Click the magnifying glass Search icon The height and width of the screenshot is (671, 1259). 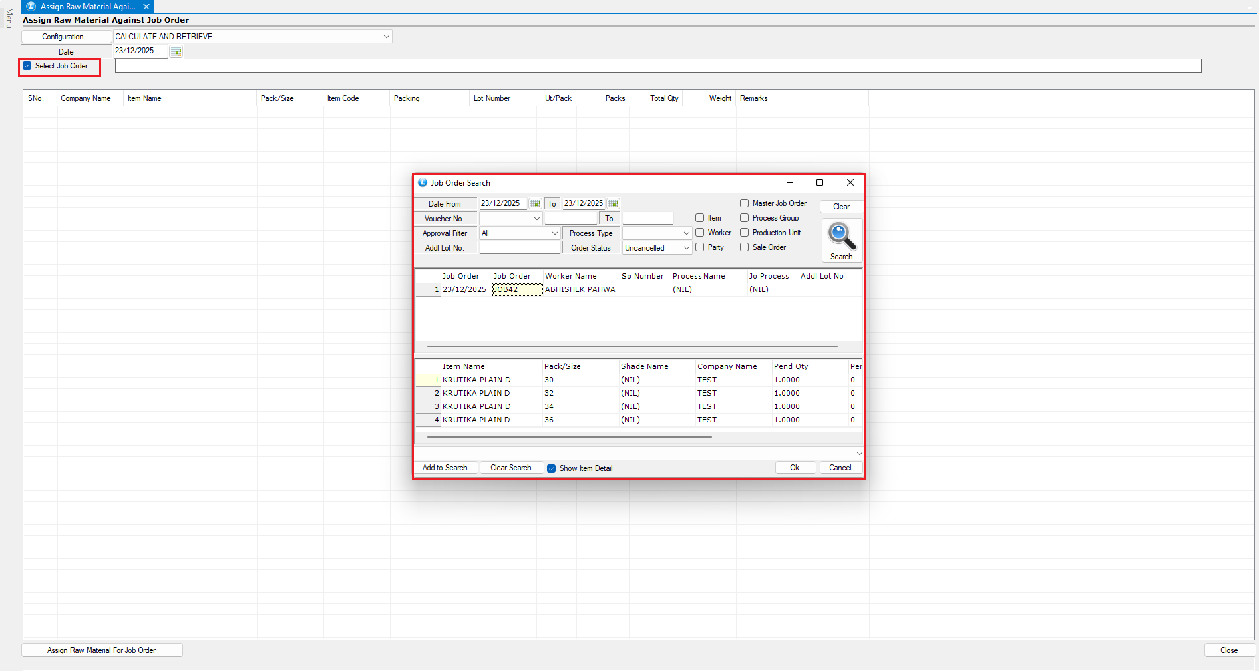(841, 238)
